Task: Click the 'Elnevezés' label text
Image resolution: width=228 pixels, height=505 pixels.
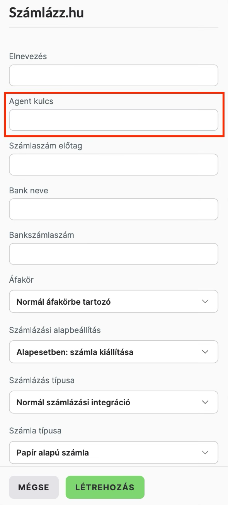Action: (28, 56)
